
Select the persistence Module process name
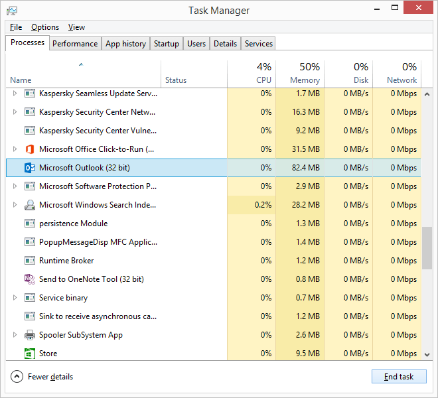(x=74, y=224)
